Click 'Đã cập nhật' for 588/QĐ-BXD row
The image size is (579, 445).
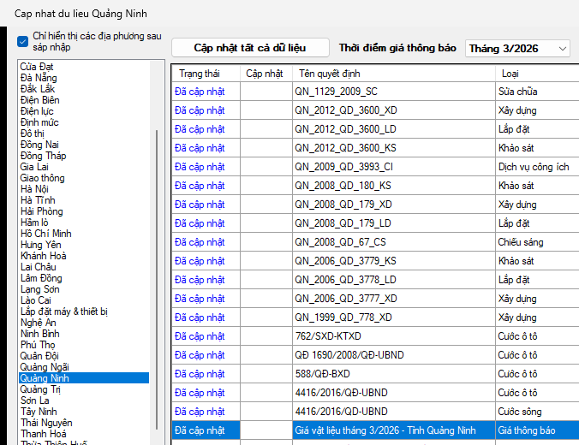200,374
